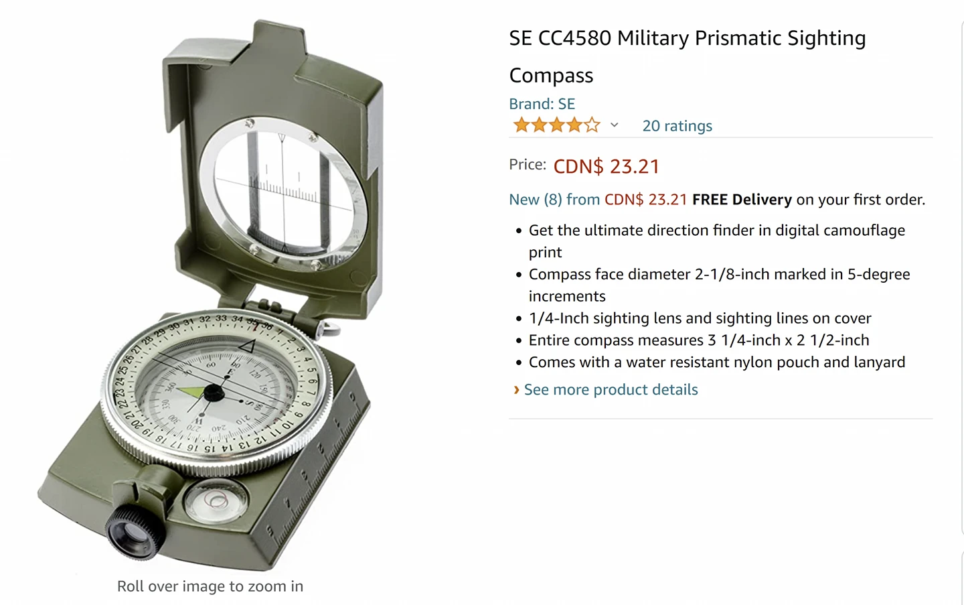The width and height of the screenshot is (964, 605).
Task: Click the Roll over image to zoom in caption
Action: (x=210, y=586)
